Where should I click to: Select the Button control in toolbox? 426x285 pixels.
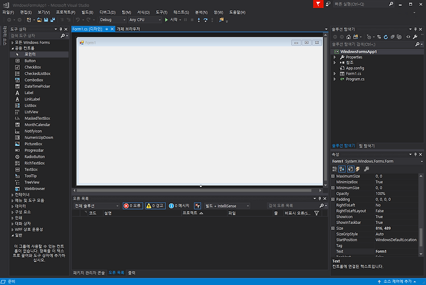(30, 61)
